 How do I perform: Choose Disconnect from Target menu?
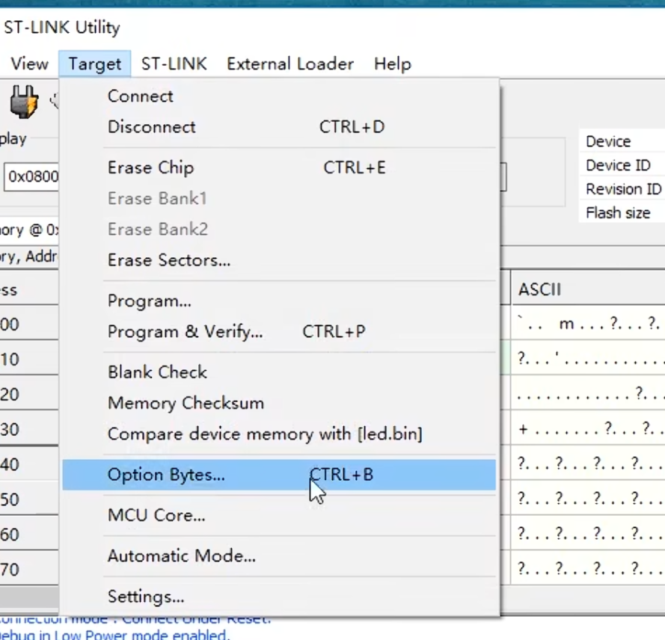coord(278,127)
